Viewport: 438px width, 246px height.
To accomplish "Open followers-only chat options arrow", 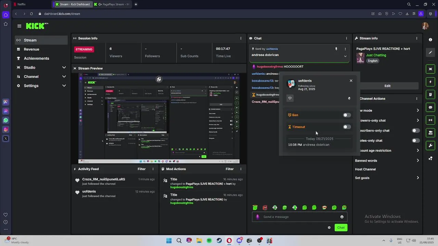I will point(417,120).
